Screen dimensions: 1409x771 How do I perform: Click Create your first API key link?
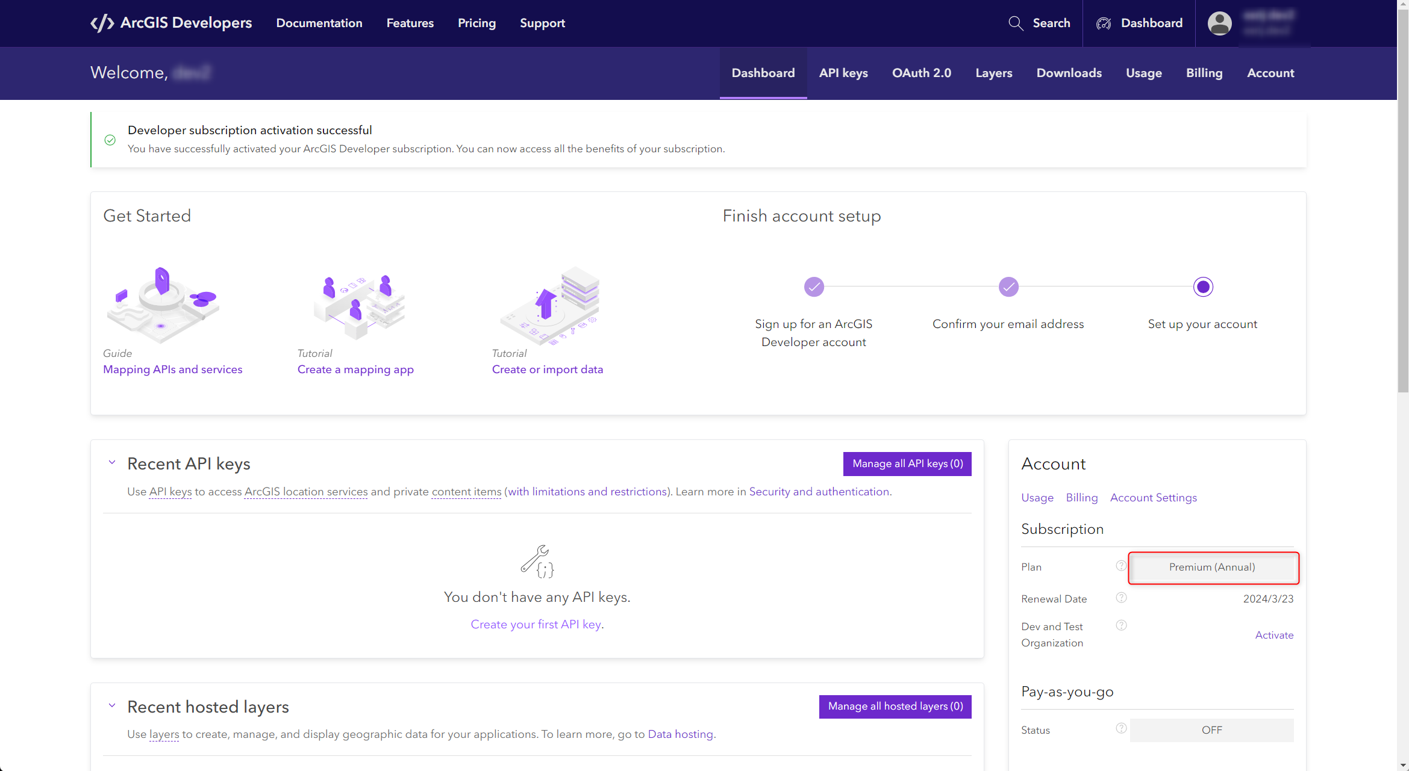click(x=536, y=624)
